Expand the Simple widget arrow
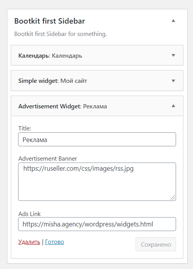193x269 pixels. 173,81
